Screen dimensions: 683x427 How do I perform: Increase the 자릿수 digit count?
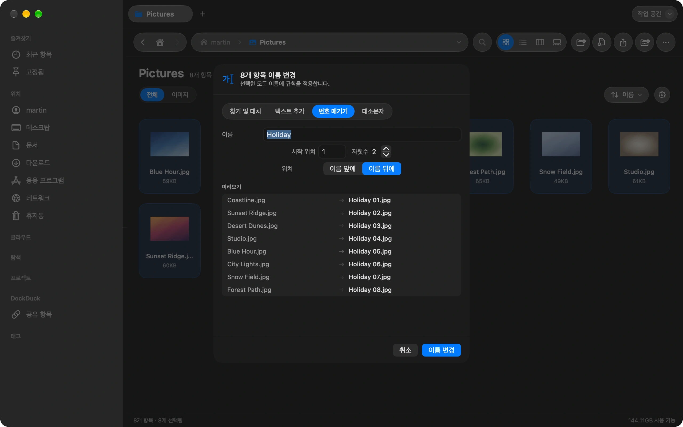[386, 149]
